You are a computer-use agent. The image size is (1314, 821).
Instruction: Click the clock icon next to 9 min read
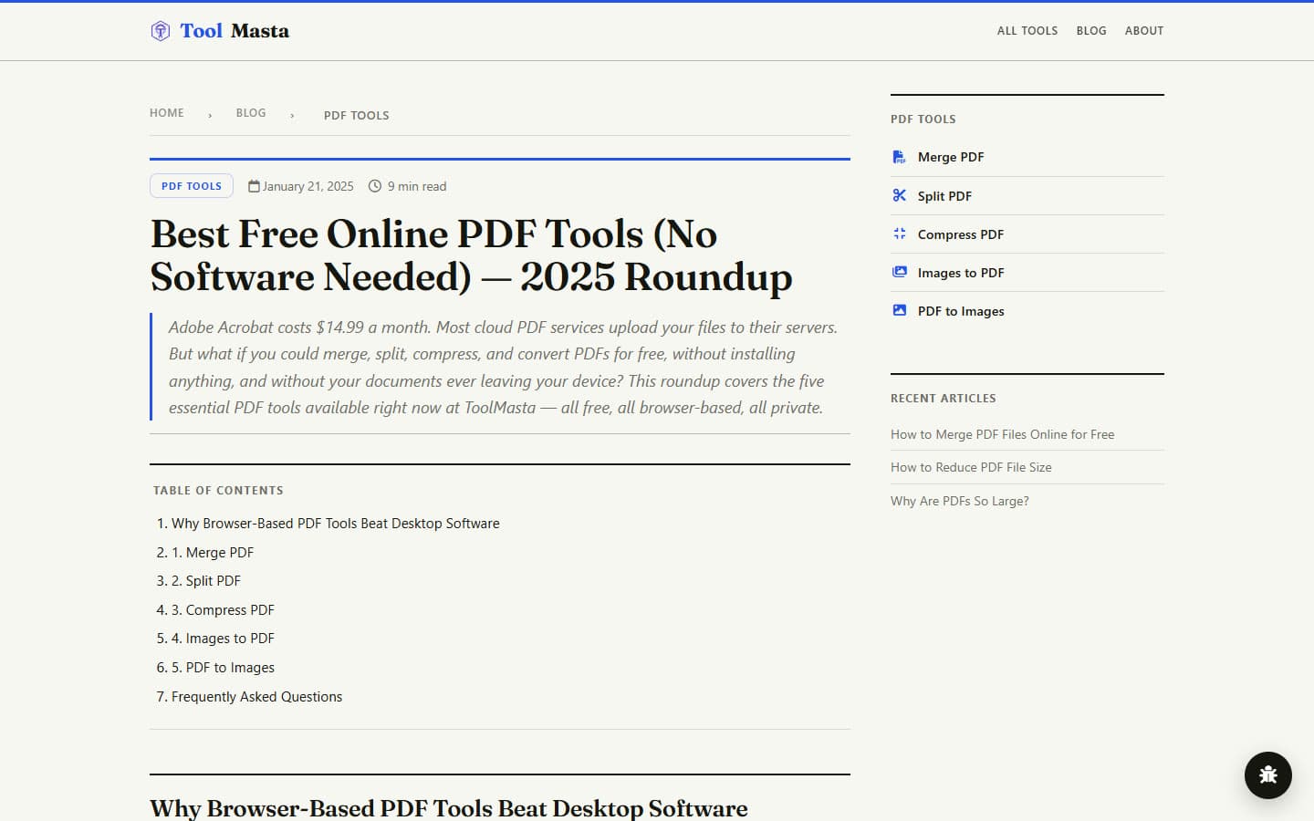(375, 186)
